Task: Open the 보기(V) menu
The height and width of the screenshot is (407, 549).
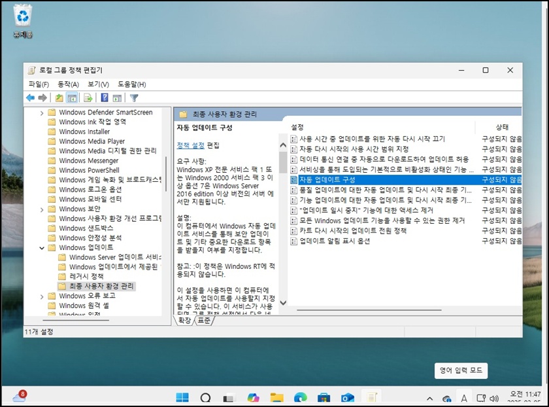Action: [x=99, y=84]
